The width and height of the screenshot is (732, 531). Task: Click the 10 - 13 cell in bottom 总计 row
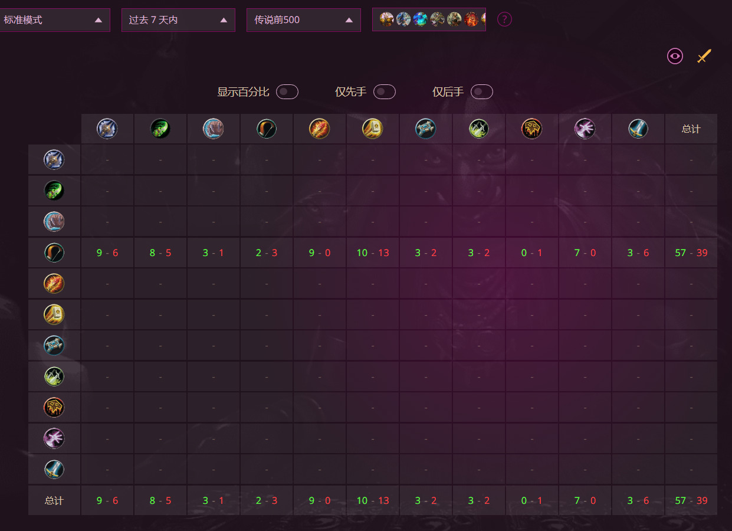click(373, 500)
